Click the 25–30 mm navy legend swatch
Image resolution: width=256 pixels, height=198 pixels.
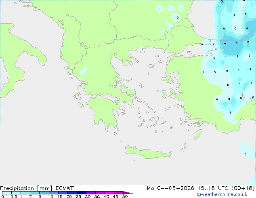point(82,193)
